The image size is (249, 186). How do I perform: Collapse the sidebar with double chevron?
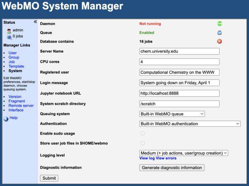35,22
